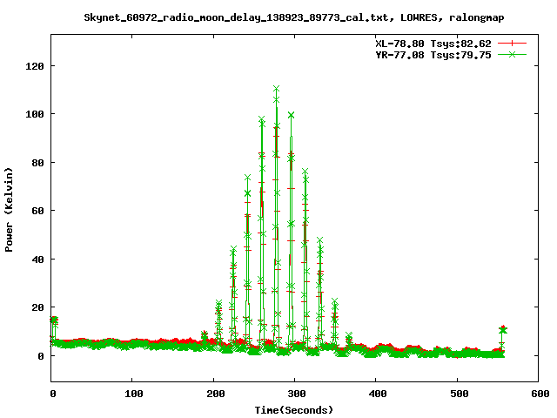Click the x-axis tick label 500

pos(460,394)
